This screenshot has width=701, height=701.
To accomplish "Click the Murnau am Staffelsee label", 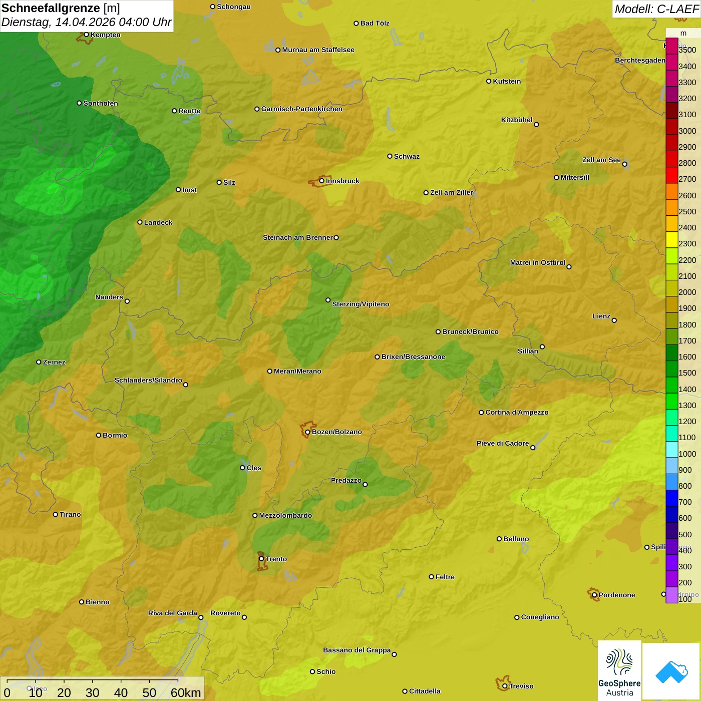I will (318, 50).
